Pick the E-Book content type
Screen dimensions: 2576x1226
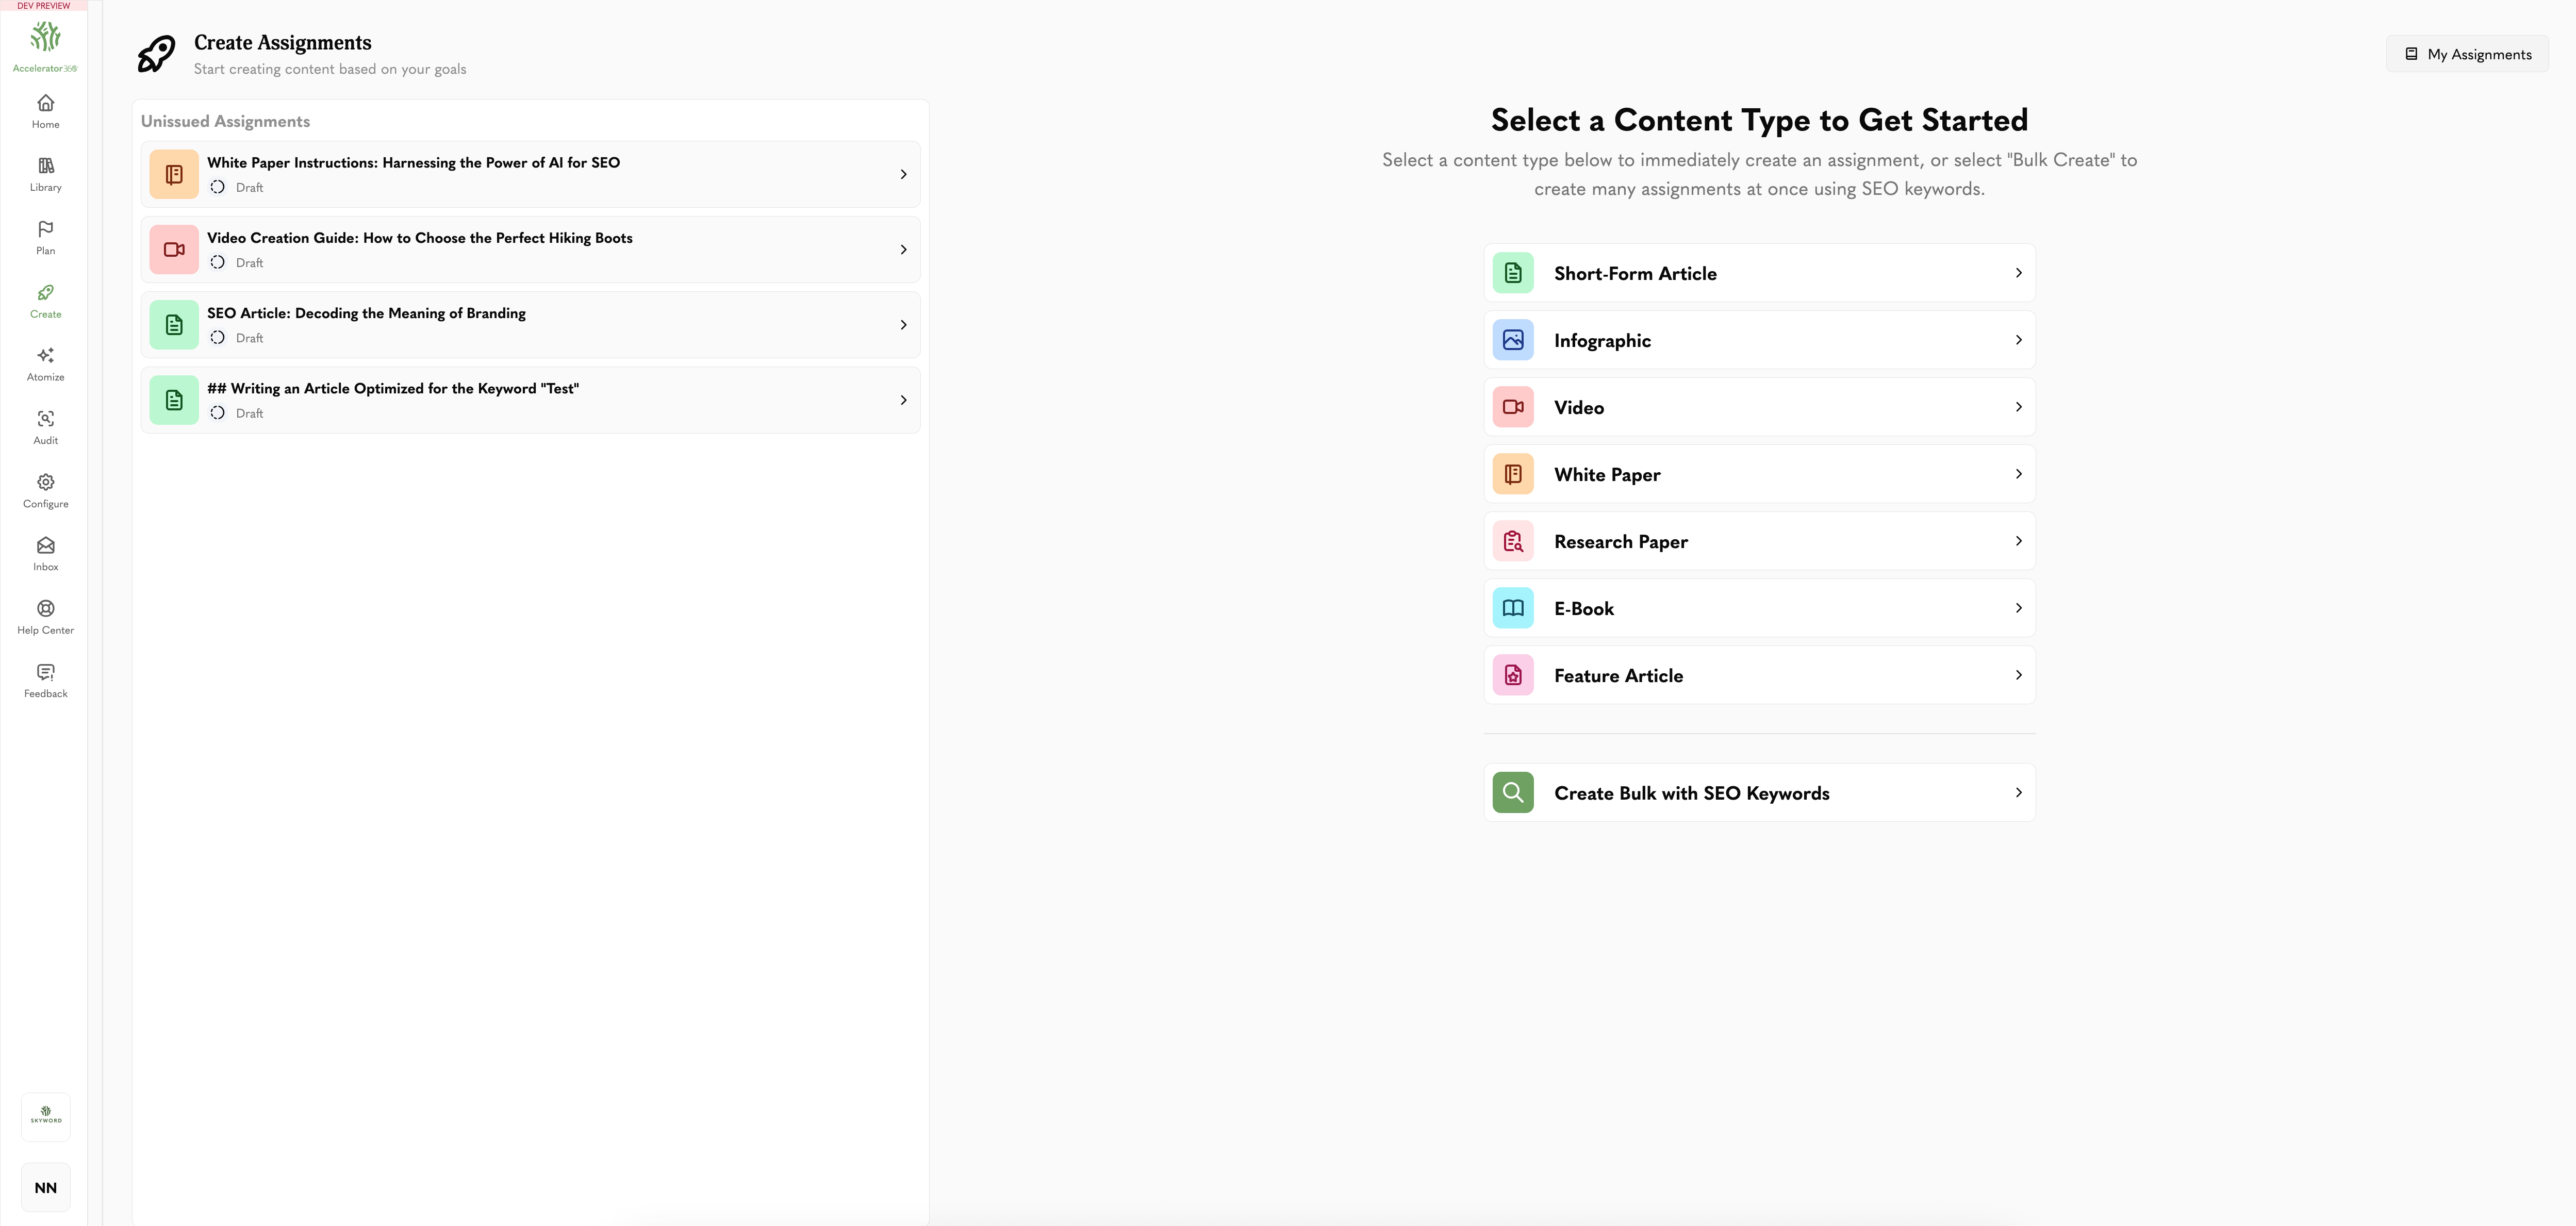1759,608
